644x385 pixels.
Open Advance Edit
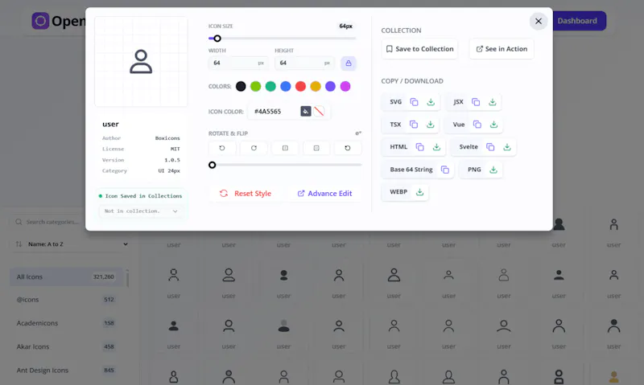324,194
